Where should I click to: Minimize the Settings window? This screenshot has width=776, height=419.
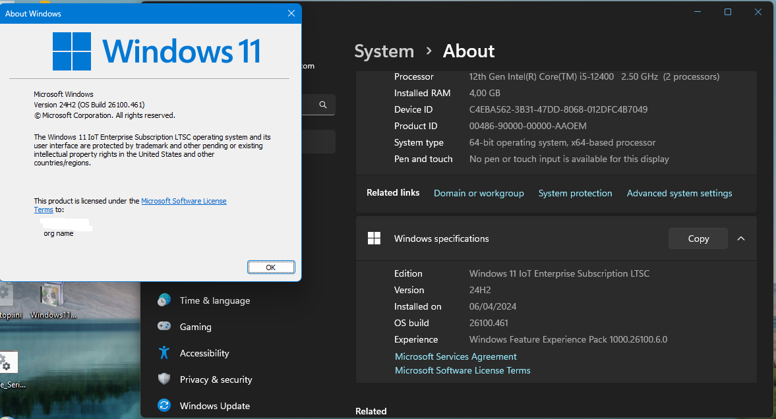pos(698,12)
